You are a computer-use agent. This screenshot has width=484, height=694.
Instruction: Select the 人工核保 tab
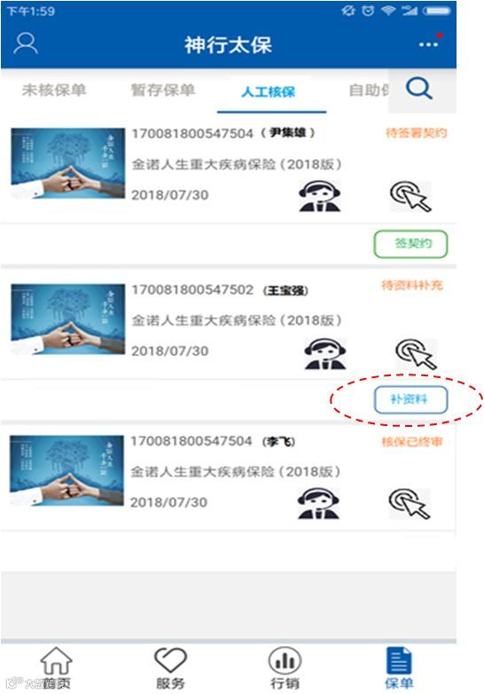click(x=269, y=91)
